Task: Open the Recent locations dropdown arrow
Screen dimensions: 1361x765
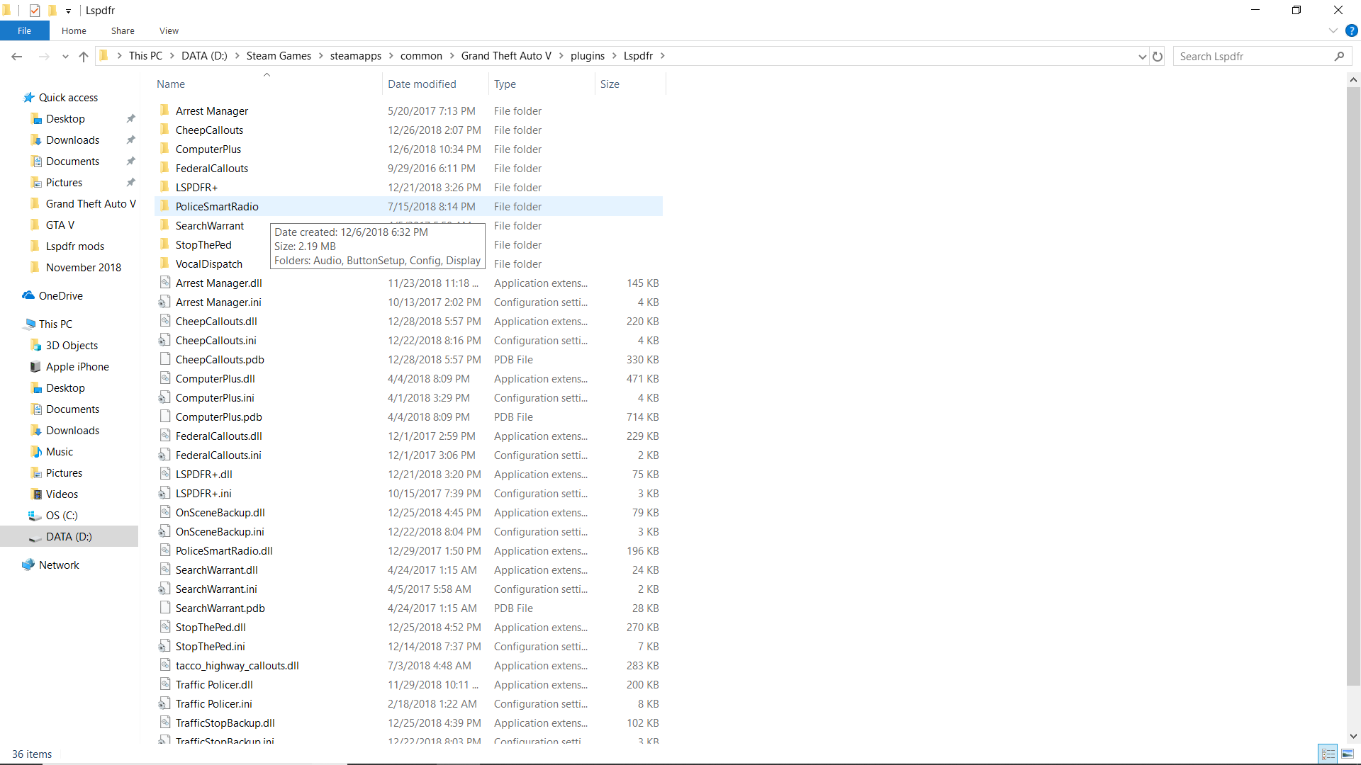Action: [65, 57]
